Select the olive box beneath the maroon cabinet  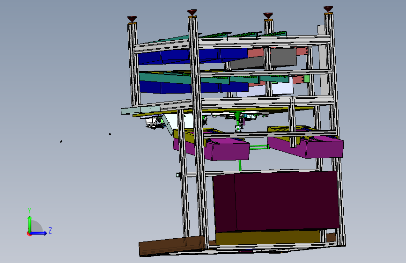pyautogui.click(x=268, y=237)
